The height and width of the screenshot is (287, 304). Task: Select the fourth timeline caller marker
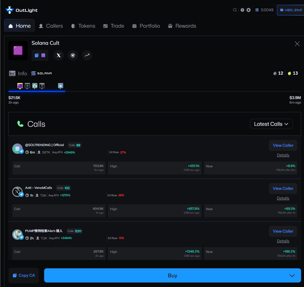(x=42, y=86)
